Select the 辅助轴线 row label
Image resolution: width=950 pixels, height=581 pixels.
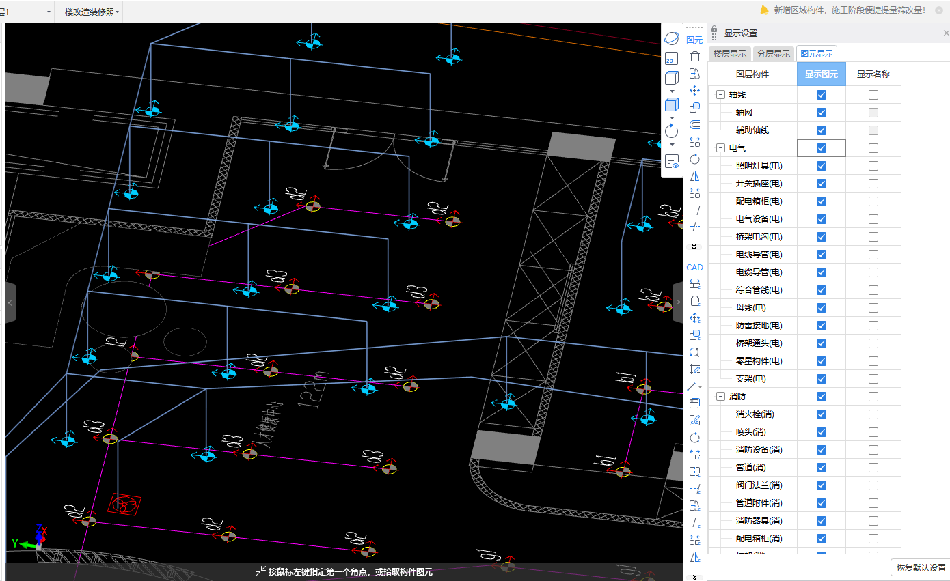click(x=752, y=130)
